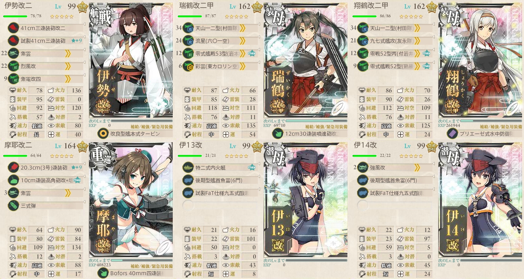Click the red 41cm三連装砲改二 gun icon
The image size is (524, 279).
13,28
